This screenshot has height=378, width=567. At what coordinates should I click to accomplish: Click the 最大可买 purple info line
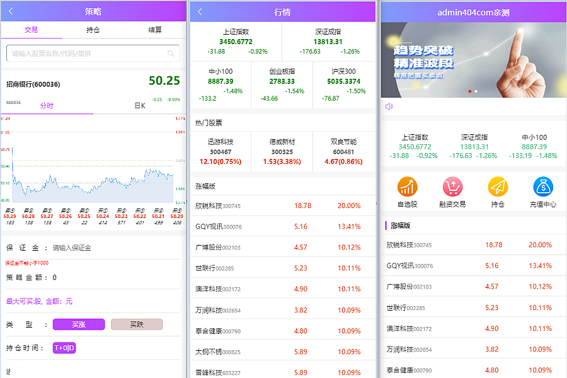[x=40, y=301]
